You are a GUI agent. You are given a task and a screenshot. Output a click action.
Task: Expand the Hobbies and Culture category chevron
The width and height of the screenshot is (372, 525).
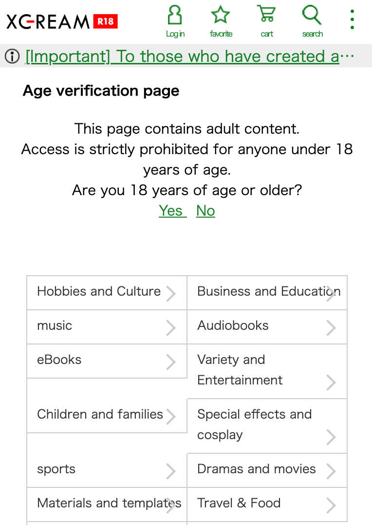click(171, 293)
